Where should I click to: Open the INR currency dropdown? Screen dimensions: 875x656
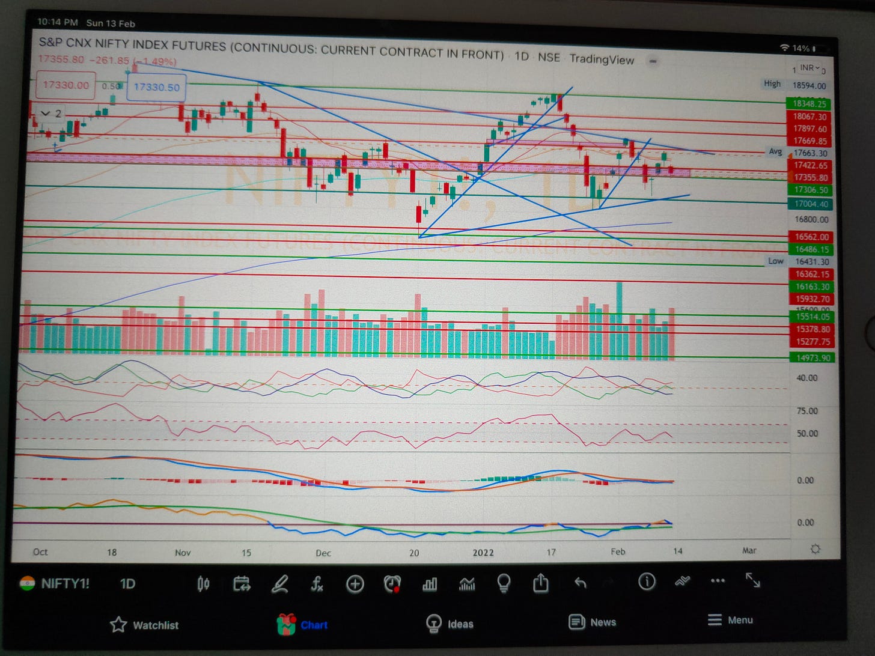point(809,68)
